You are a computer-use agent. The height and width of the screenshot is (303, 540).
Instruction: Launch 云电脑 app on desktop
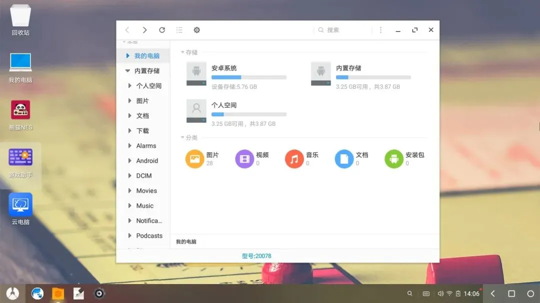[x=20, y=209]
